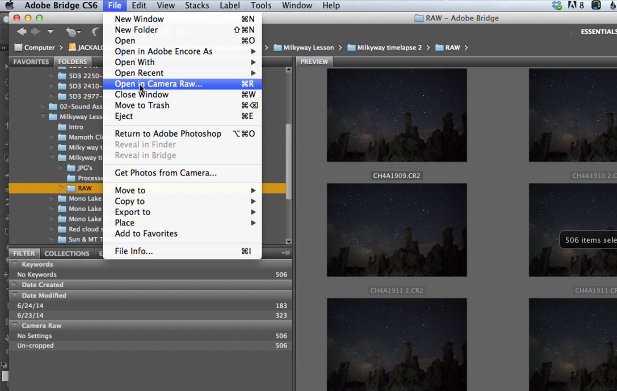Click the Computer icon in the path bar
This screenshot has height=391, width=617.
coord(18,47)
